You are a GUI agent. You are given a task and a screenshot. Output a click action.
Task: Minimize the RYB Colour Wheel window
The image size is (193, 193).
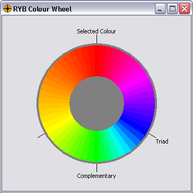point(160,9)
